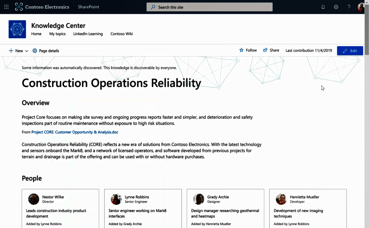Select the Henrietta Mueller name on her card
This screenshot has height=228, width=369.
click(304, 197)
